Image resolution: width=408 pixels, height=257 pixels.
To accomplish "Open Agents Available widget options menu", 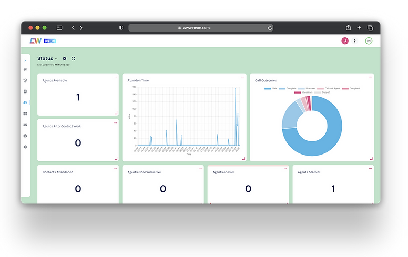I will click(x=115, y=77).
